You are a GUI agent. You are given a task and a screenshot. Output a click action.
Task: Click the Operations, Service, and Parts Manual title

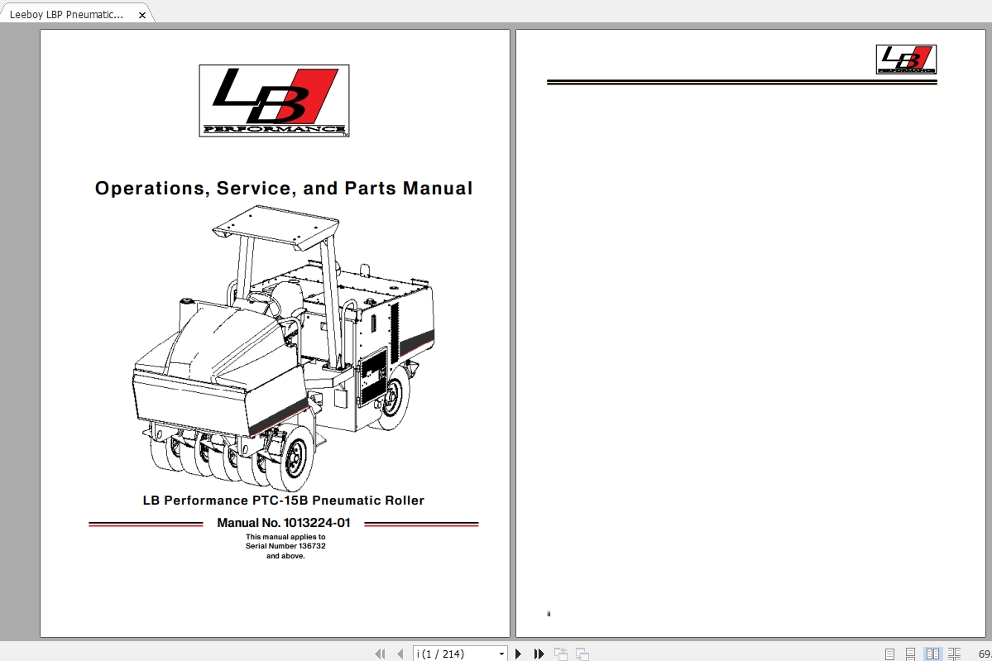point(284,189)
